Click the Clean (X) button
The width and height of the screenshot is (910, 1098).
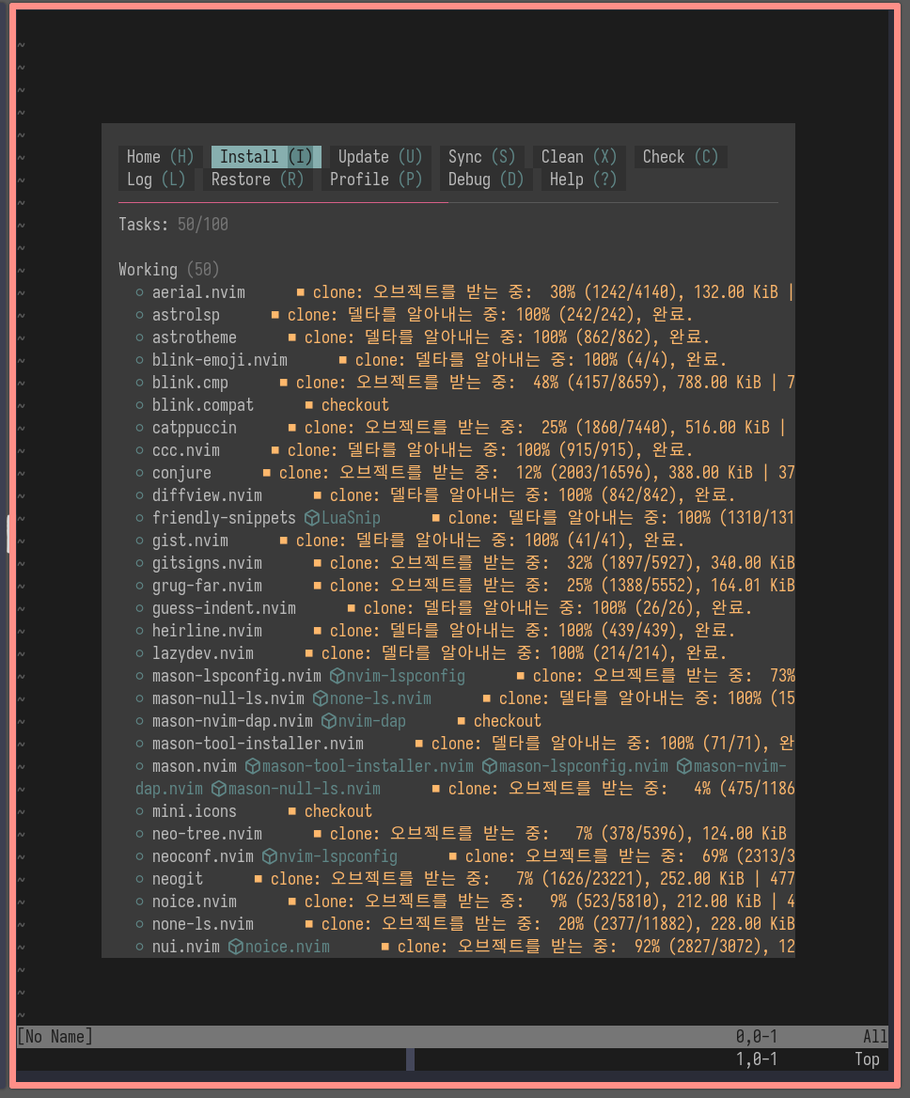coord(578,157)
